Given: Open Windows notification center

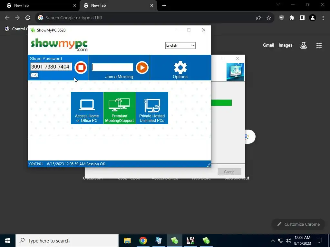Looking at the screenshot, I should coord(319,241).
